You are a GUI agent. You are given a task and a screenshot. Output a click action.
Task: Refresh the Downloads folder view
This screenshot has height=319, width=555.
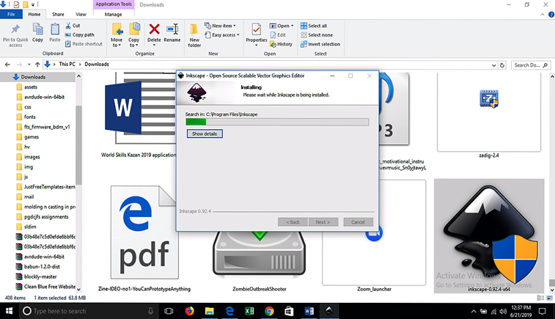pos(502,65)
